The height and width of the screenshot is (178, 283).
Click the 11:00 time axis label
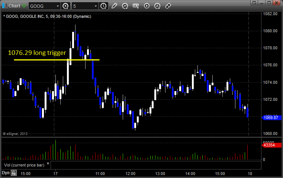tap(100, 174)
